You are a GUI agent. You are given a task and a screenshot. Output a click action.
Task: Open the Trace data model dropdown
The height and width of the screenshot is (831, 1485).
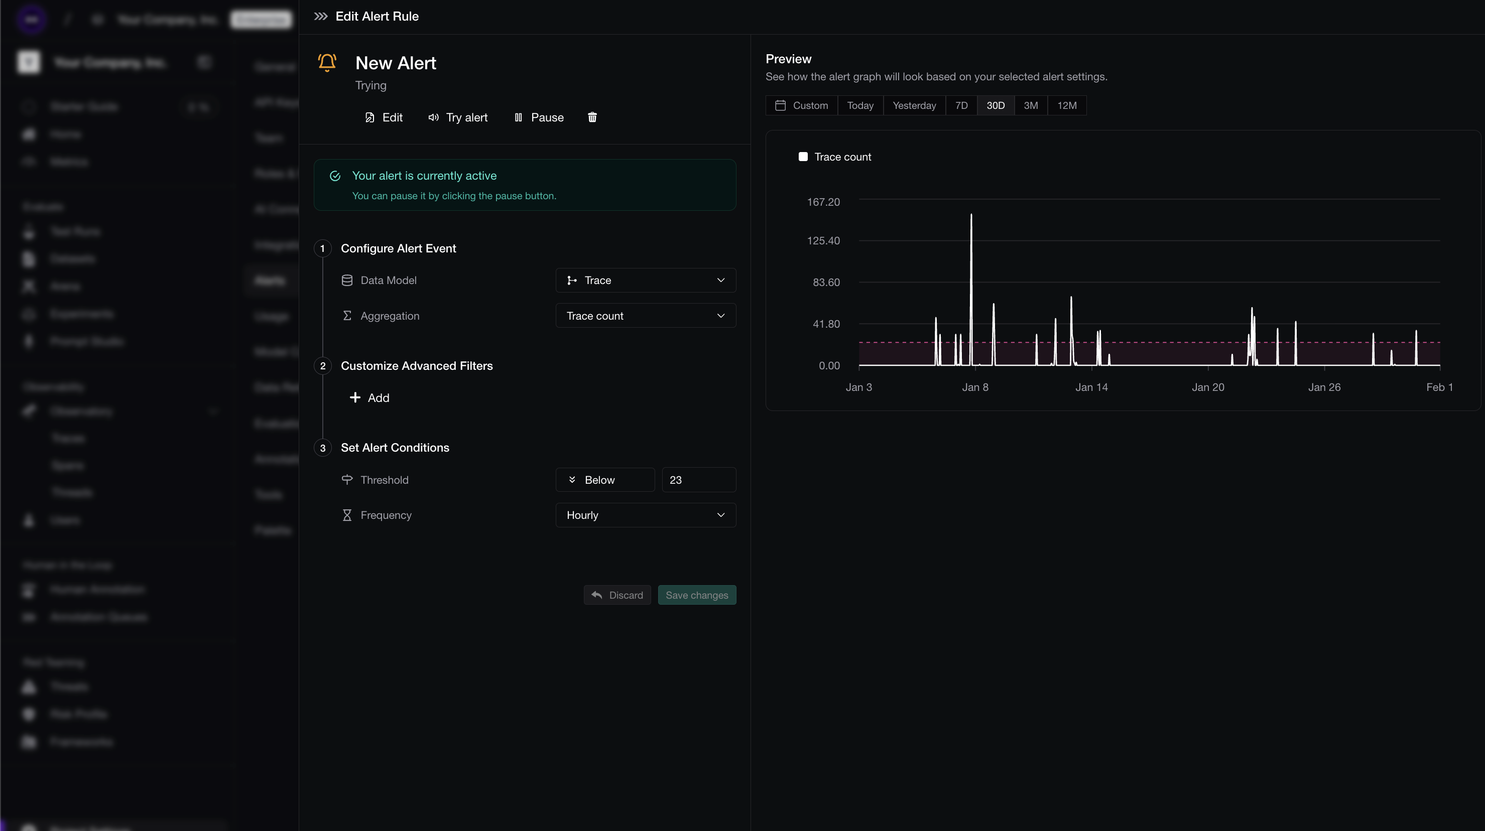tap(645, 280)
